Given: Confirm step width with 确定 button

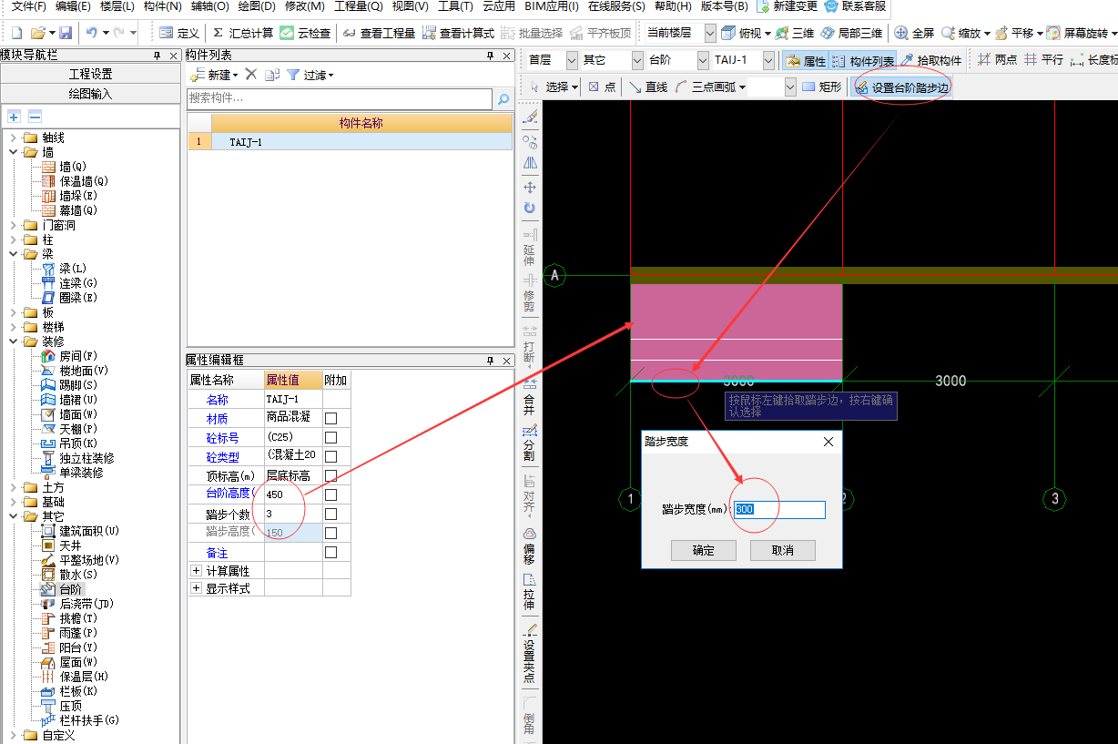Looking at the screenshot, I should (x=703, y=550).
